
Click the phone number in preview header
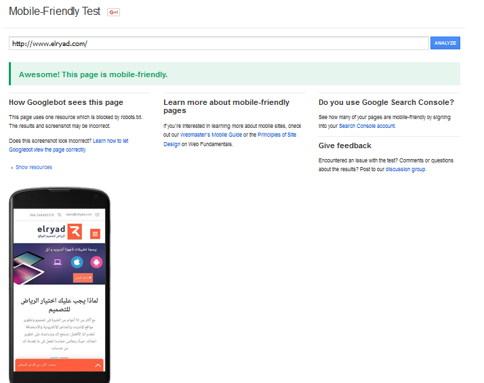[x=41, y=215]
